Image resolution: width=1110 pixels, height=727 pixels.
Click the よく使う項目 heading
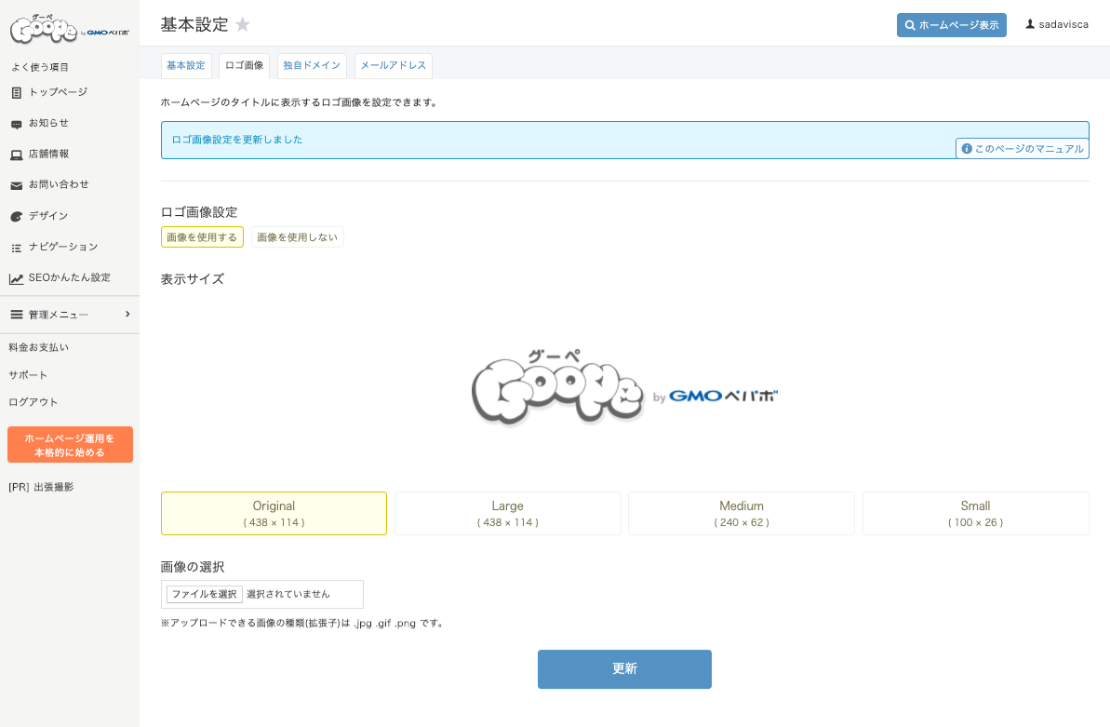40,67
